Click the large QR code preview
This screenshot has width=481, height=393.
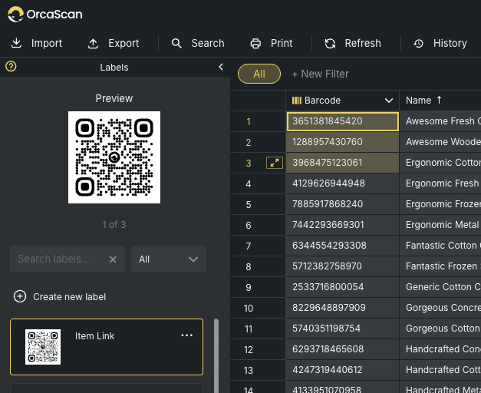point(114,157)
